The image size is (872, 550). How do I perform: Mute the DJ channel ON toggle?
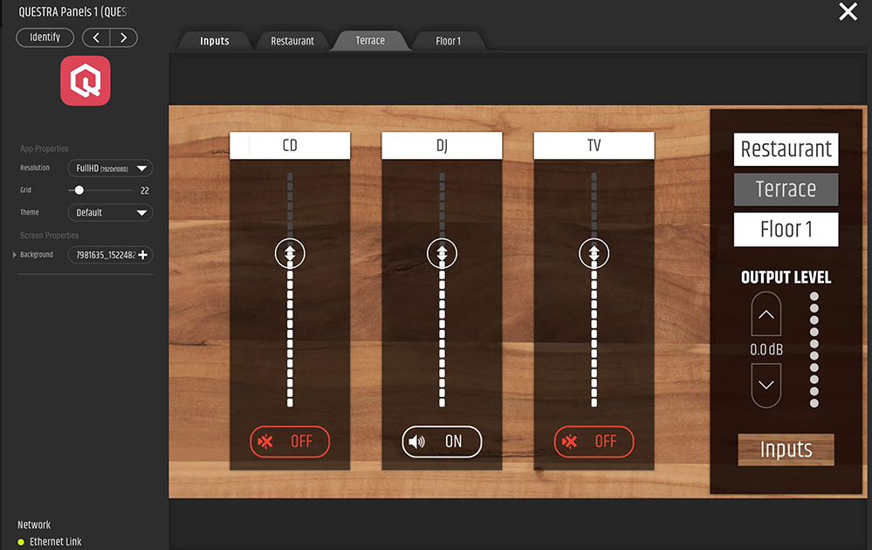442,442
